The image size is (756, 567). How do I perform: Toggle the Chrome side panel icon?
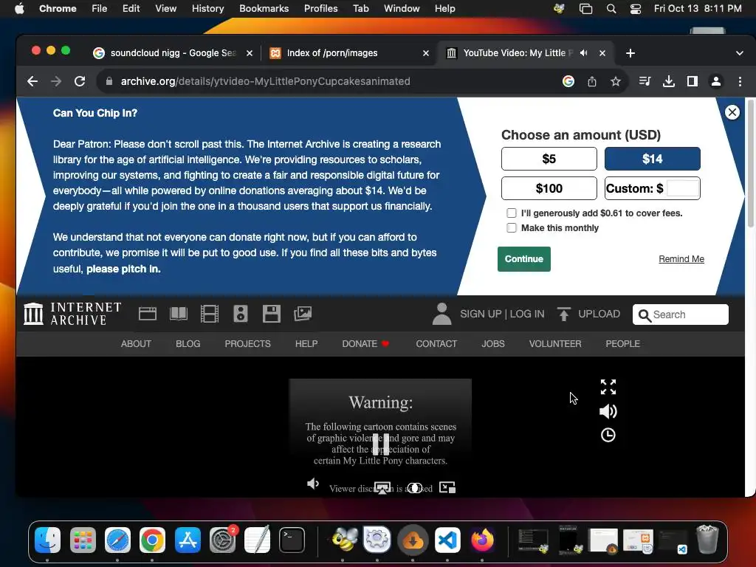693,81
